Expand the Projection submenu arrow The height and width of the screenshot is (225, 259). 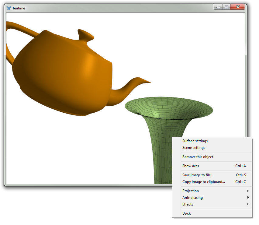tap(248, 191)
